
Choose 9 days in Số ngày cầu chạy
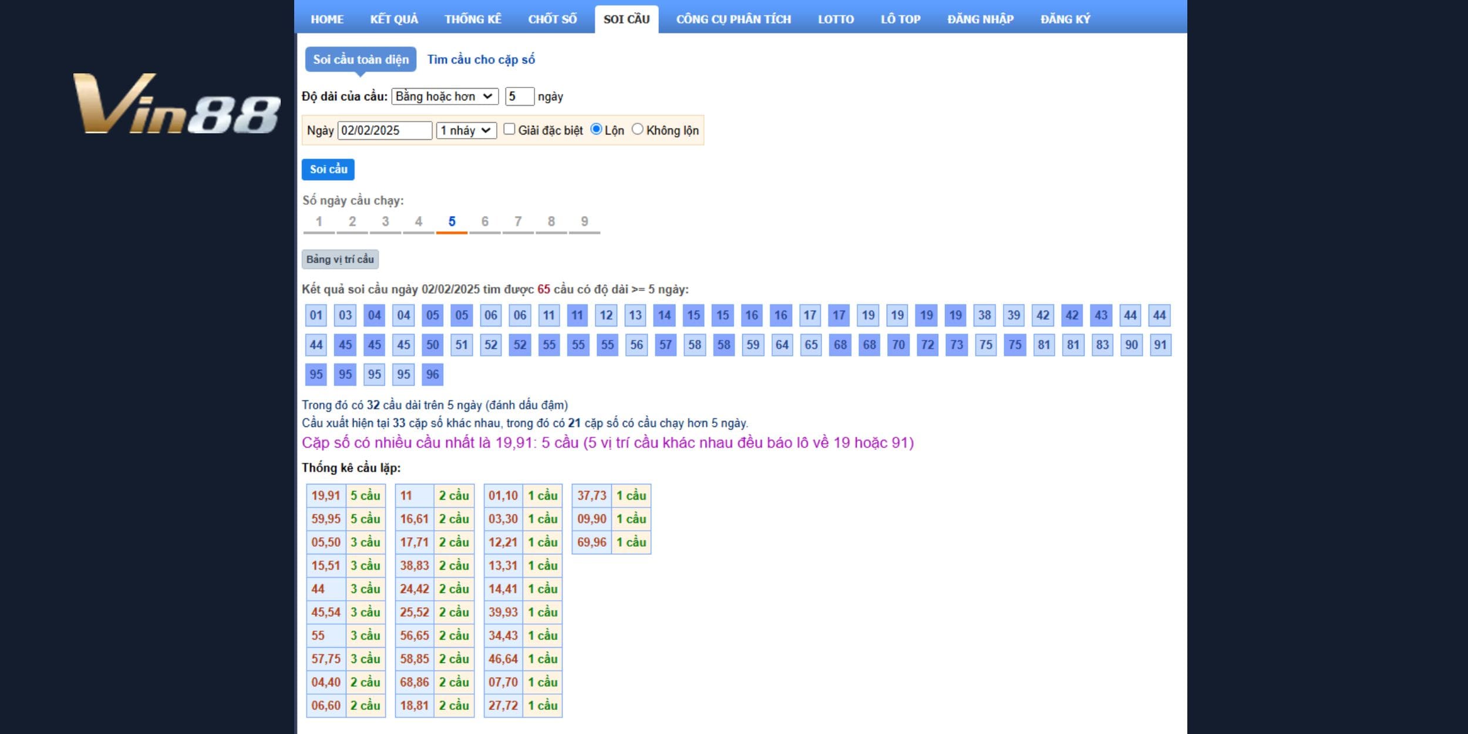click(584, 222)
